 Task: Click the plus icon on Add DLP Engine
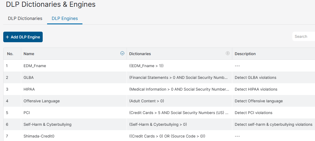[x=7, y=37]
